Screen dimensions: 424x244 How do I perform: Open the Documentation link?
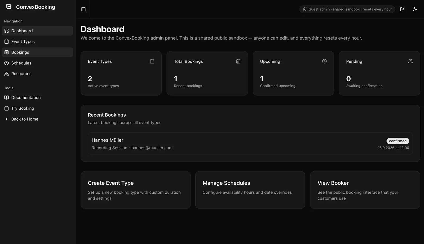(x=37, y=97)
